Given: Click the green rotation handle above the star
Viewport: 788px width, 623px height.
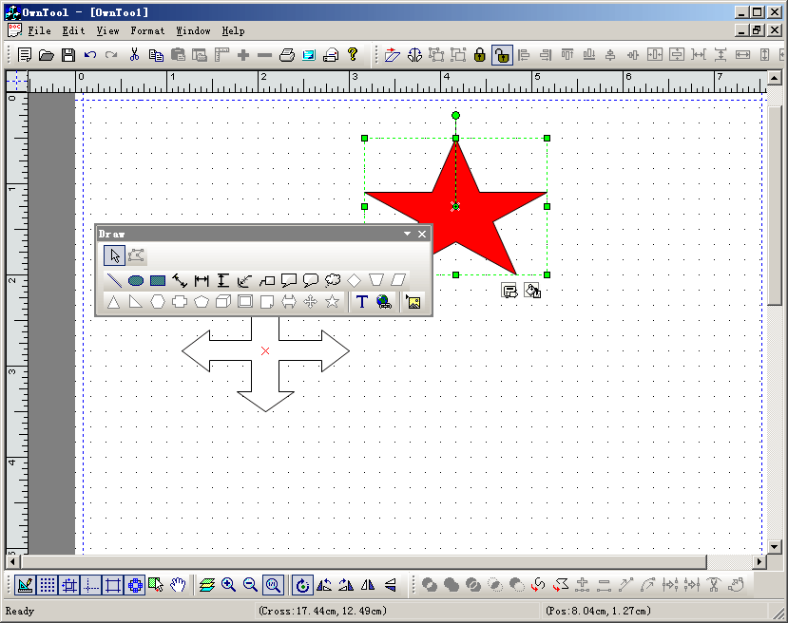Looking at the screenshot, I should 456,116.
